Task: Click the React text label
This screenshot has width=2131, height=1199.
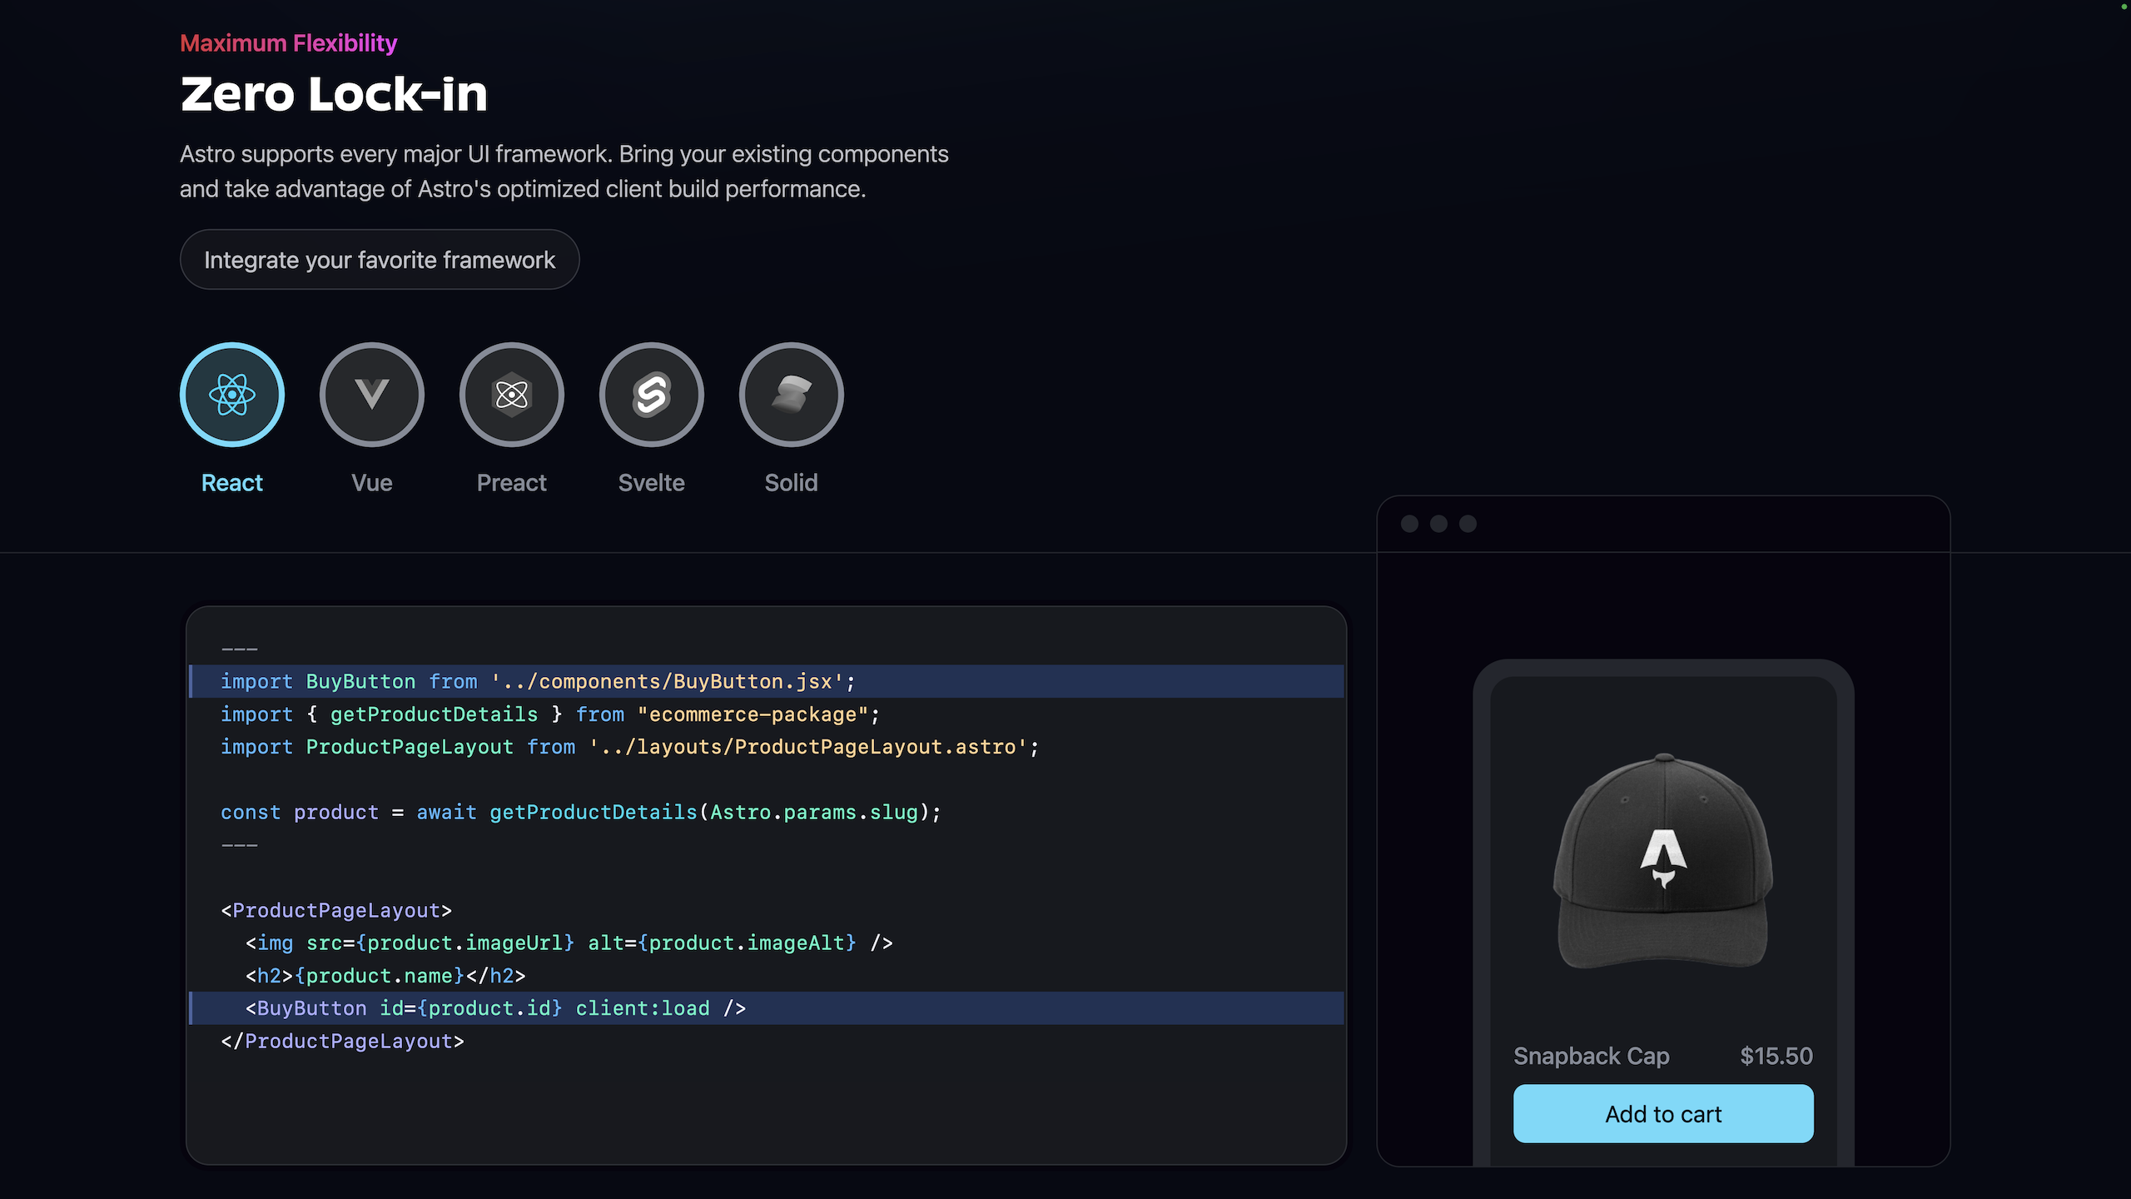Action: click(x=231, y=483)
